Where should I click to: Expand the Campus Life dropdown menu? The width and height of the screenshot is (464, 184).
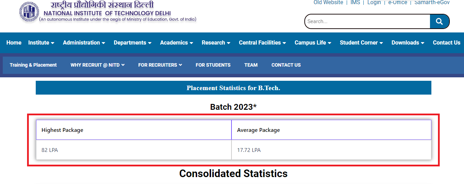[313, 43]
